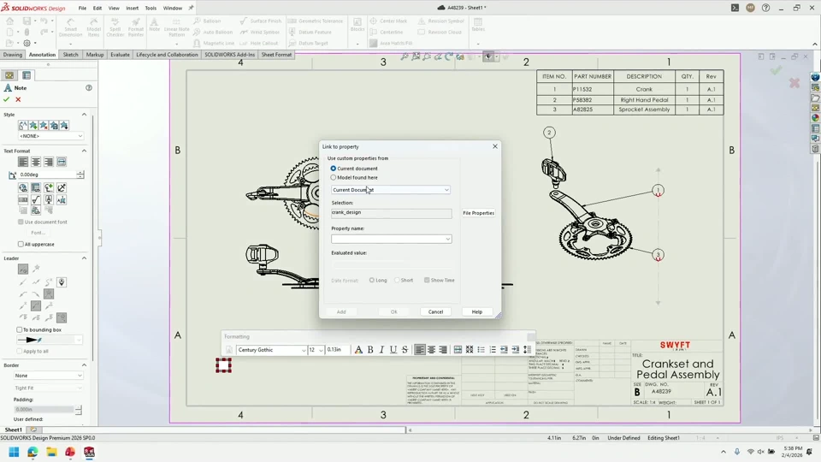The width and height of the screenshot is (821, 462).
Task: Click the text color icon in Formatting toolbar
Action: tap(358, 350)
